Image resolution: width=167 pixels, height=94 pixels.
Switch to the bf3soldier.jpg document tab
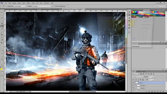[x=51, y=9]
